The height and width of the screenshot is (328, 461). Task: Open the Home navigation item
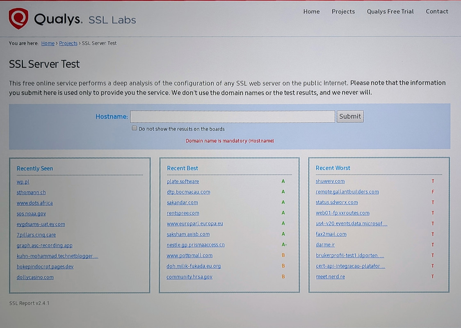click(311, 11)
